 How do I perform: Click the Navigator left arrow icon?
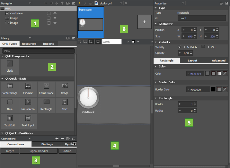(x=46, y=3)
